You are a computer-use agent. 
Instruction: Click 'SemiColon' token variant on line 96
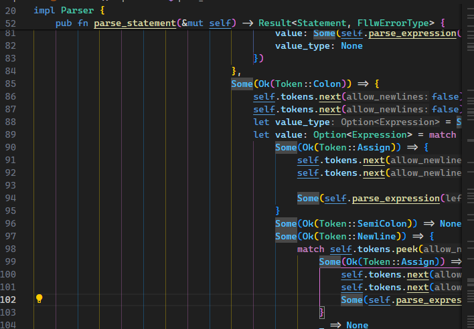point(382,223)
